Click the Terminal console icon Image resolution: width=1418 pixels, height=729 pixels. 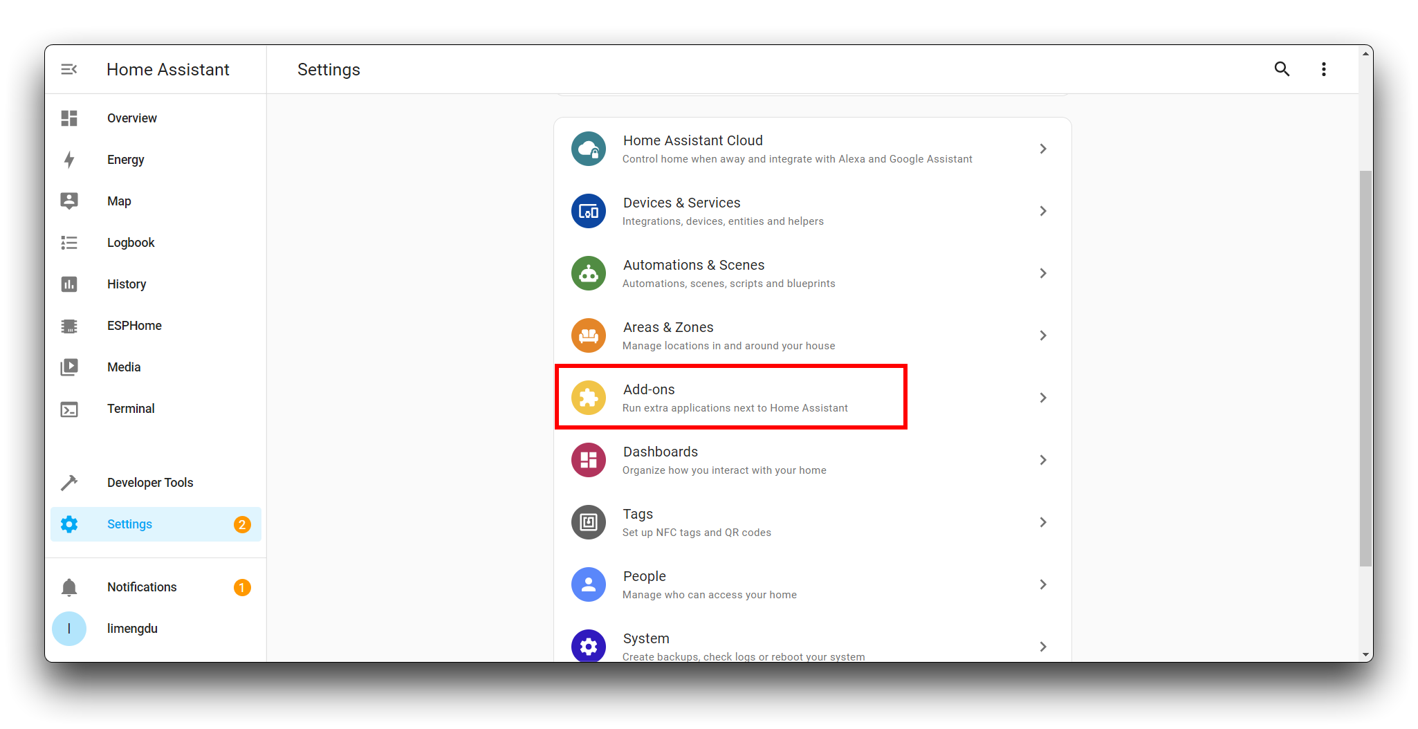click(x=69, y=409)
